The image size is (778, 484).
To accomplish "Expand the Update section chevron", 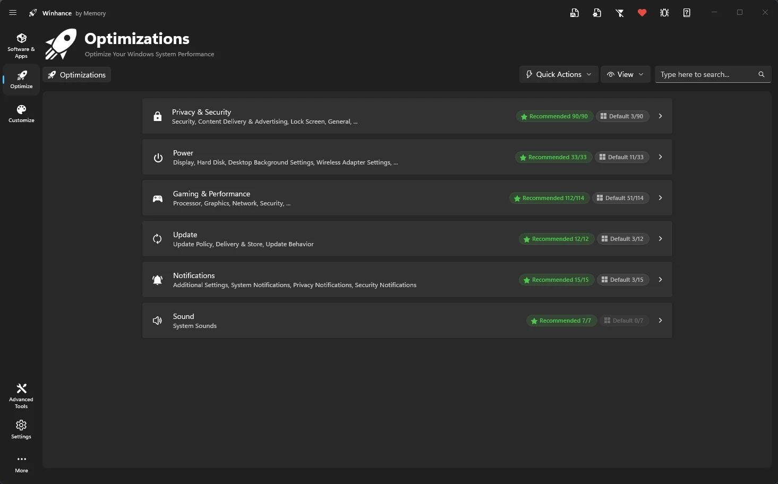I will (660, 239).
